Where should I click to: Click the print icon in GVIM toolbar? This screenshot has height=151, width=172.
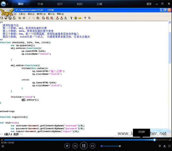tap(14, 18)
